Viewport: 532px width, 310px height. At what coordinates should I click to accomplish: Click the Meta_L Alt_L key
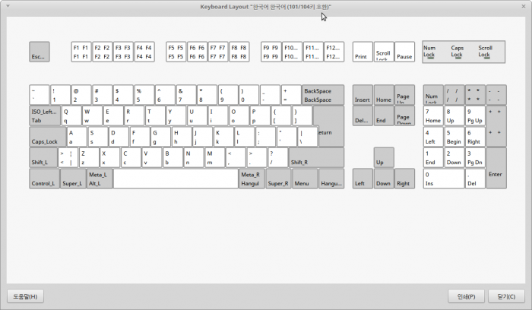[x=100, y=179]
